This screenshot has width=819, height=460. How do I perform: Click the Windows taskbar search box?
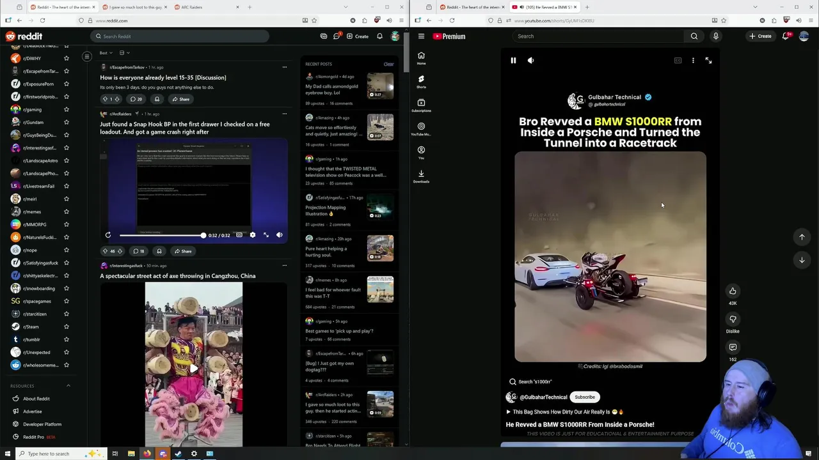(60, 454)
